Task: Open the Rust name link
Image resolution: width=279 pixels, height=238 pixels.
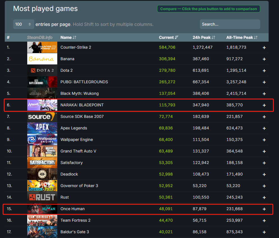Action: pyautogui.click(x=65, y=197)
